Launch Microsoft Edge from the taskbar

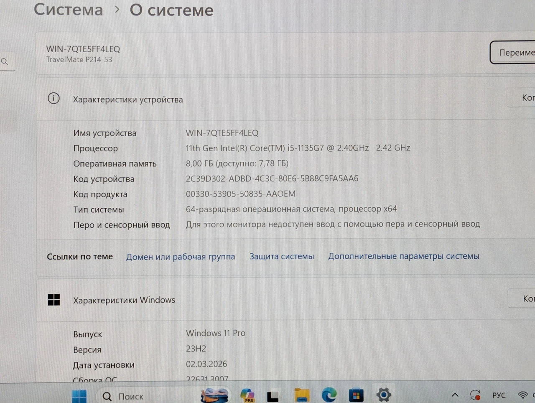point(329,395)
